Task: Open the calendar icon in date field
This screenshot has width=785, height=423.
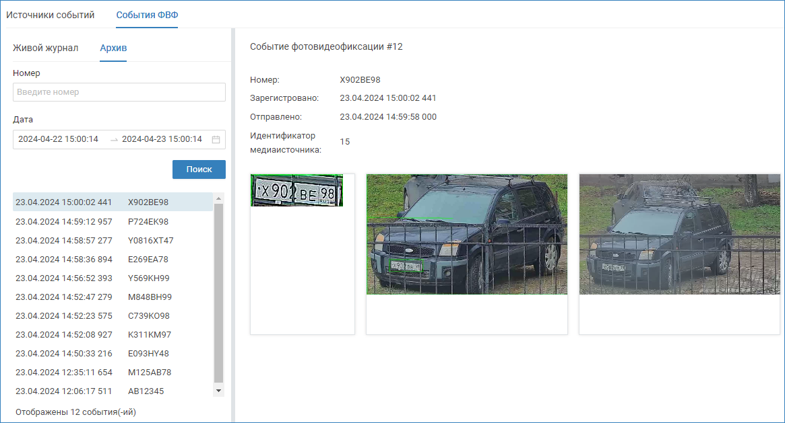Action: 216,139
